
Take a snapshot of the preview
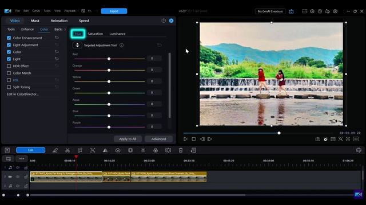tap(318, 139)
